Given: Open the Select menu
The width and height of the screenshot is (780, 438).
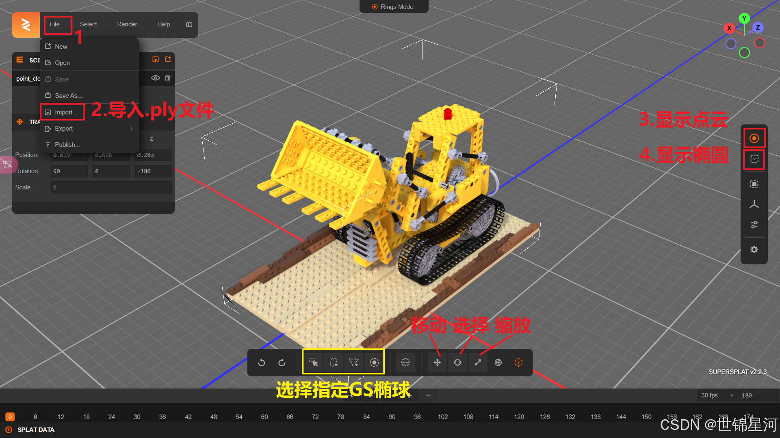Looking at the screenshot, I should pos(88,24).
